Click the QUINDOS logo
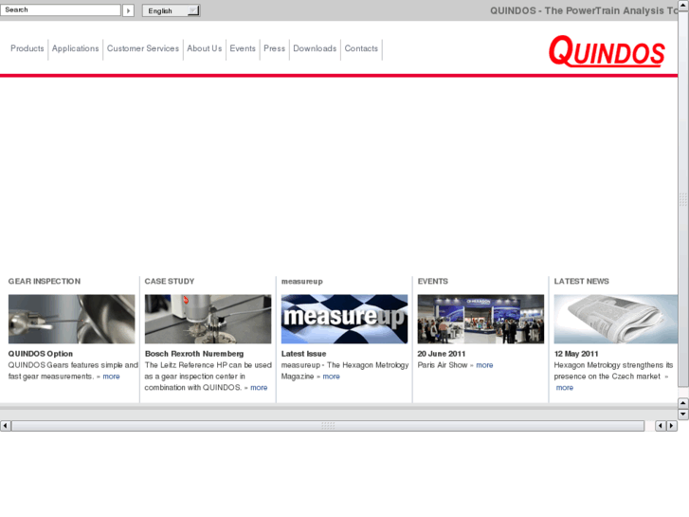The height and width of the screenshot is (517, 689). 607,51
